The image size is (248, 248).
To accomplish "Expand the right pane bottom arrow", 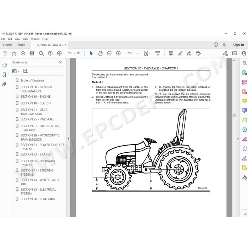I will [x=245, y=214].
